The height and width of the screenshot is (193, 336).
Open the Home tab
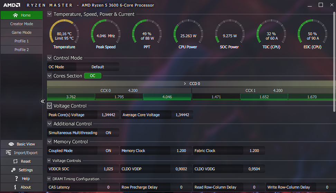21,15
